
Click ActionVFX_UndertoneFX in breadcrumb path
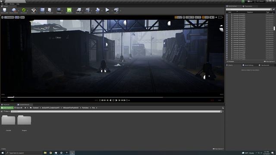pyautogui.click(x=51, y=108)
